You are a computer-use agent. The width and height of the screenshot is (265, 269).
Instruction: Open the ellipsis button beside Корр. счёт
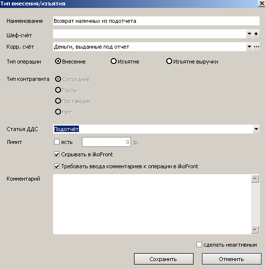[x=256, y=47]
